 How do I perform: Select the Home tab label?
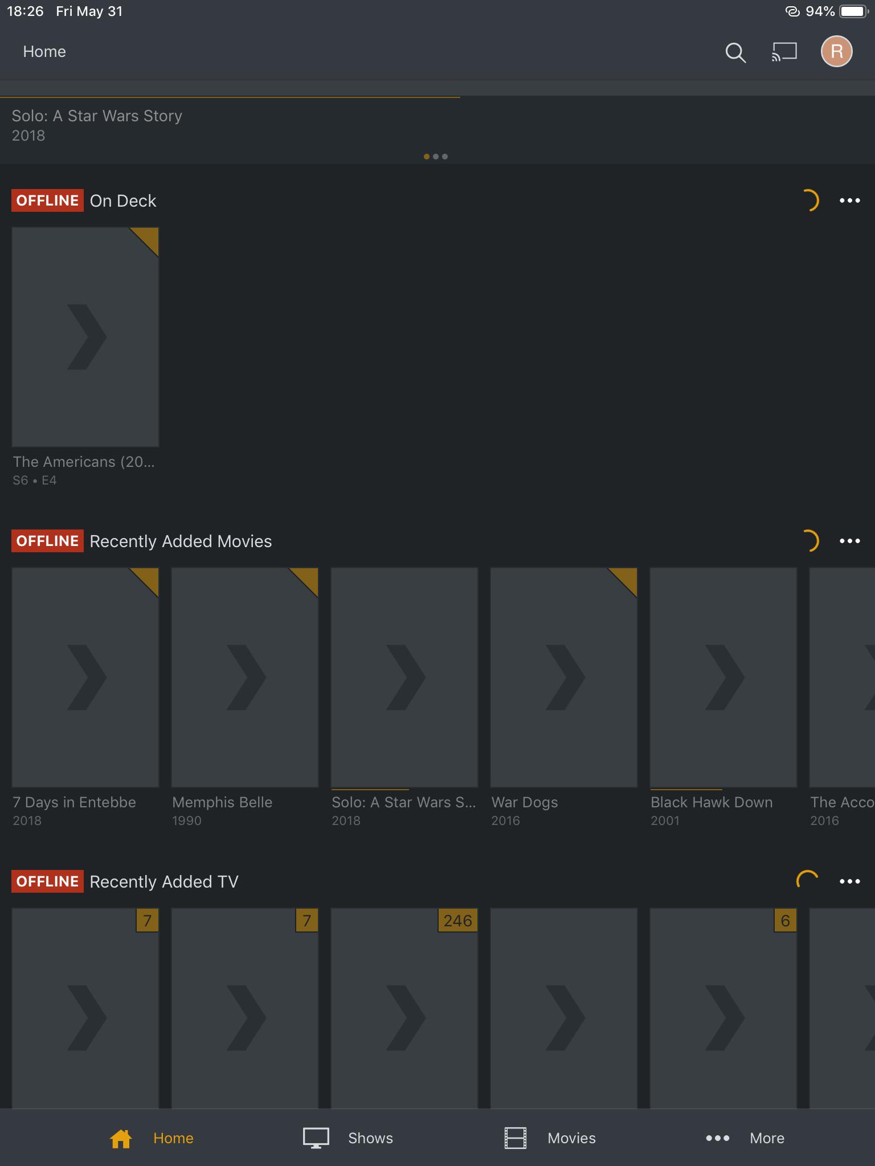pyautogui.click(x=173, y=1138)
